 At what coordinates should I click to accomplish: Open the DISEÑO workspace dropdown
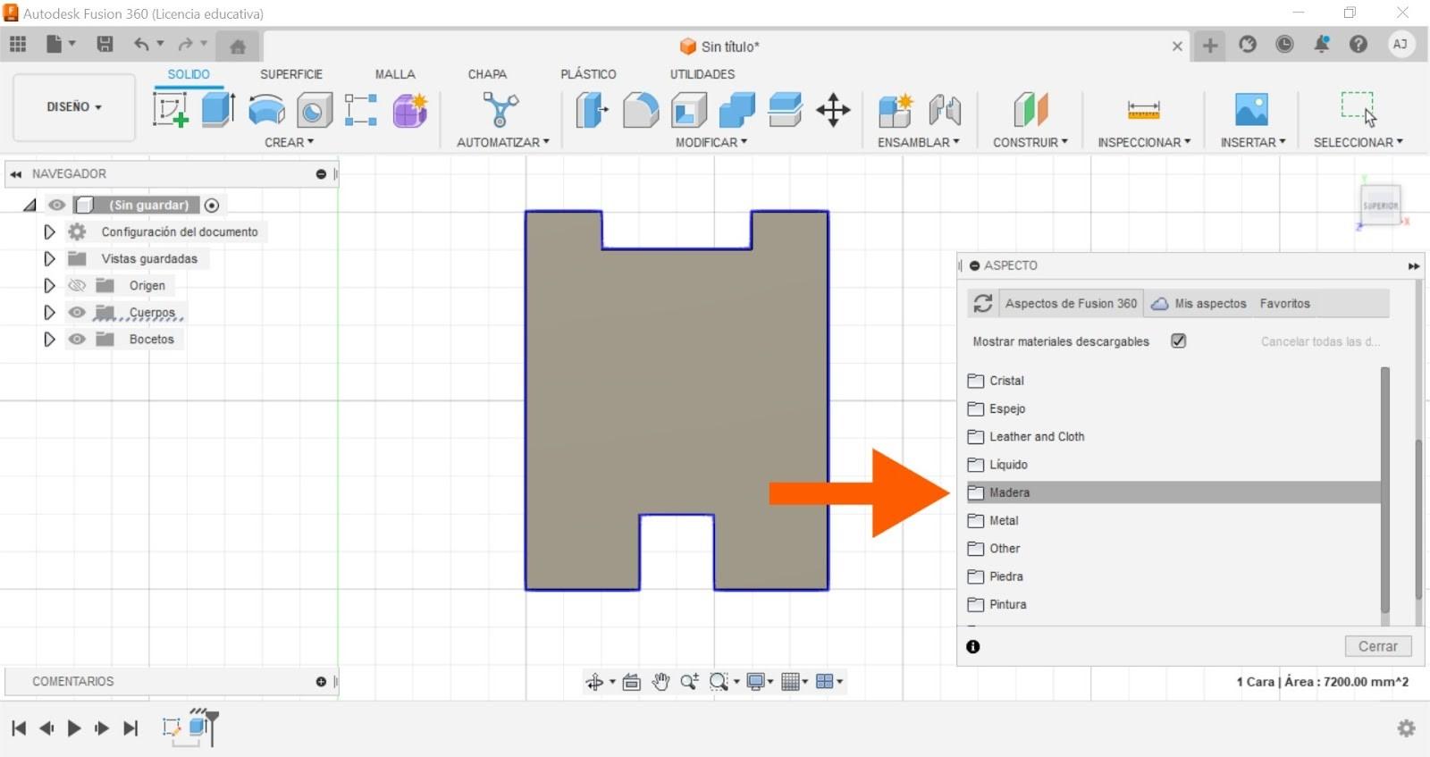[x=74, y=107]
